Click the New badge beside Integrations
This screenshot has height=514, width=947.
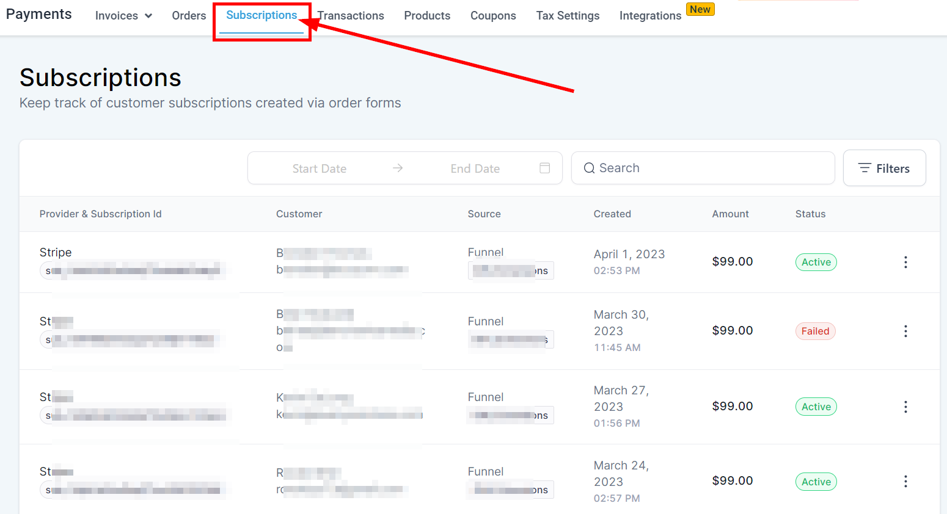click(700, 9)
